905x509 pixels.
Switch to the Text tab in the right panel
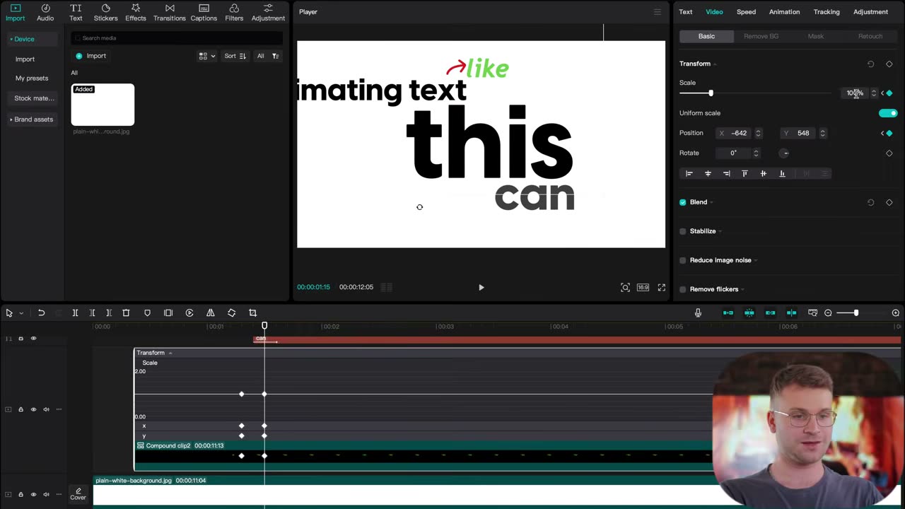686,12
